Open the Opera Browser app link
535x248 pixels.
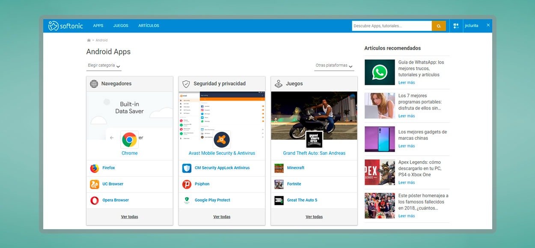point(116,201)
